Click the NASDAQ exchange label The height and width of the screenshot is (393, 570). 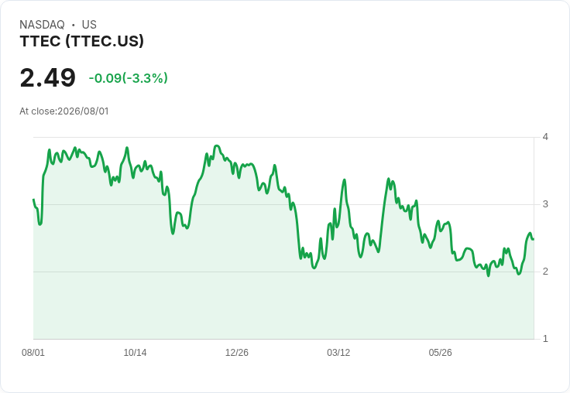[x=42, y=25]
